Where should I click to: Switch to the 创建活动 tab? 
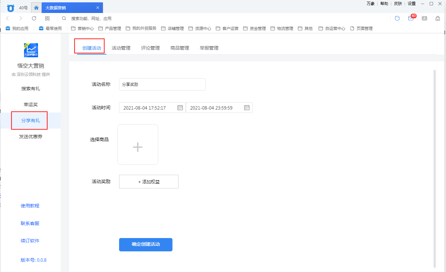pos(92,48)
